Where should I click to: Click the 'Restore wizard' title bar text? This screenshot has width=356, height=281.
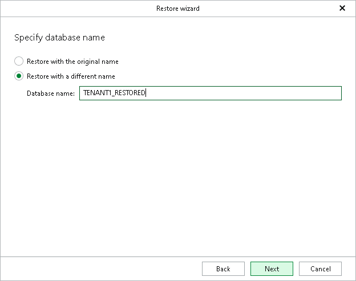[177, 9]
